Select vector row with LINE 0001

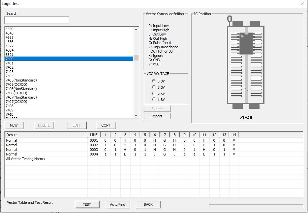pos(122,140)
